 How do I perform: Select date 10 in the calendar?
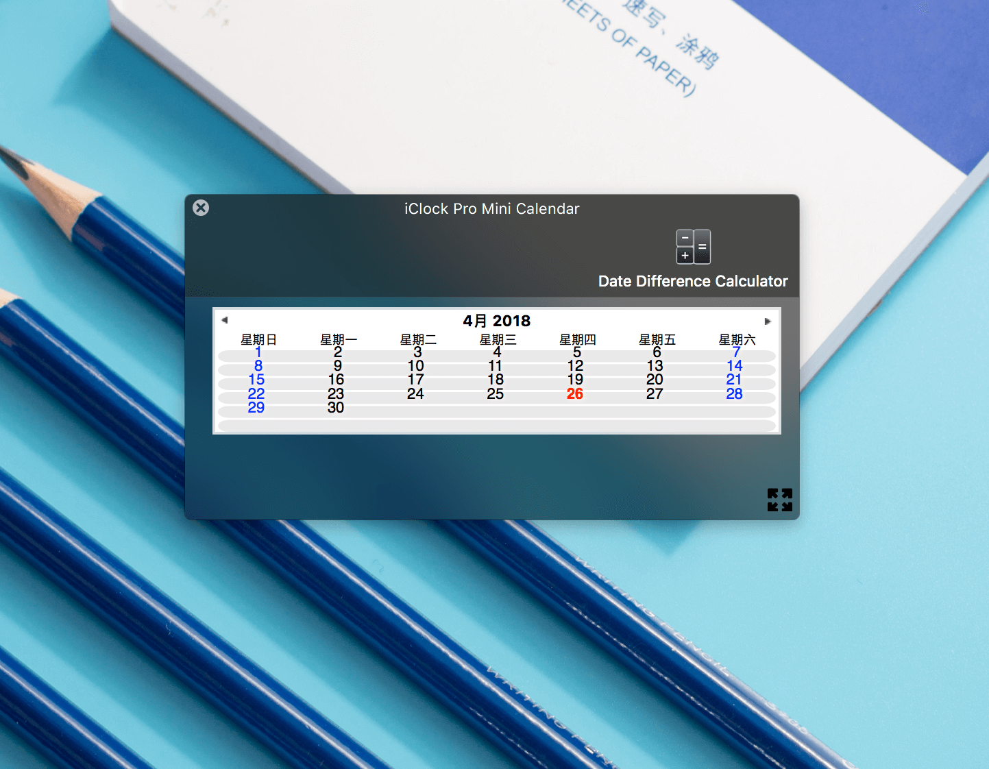click(x=416, y=366)
